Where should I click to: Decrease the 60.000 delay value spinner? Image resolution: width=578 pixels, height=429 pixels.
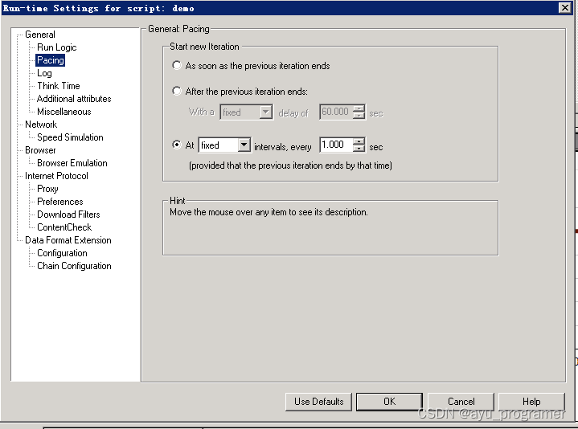[359, 115]
